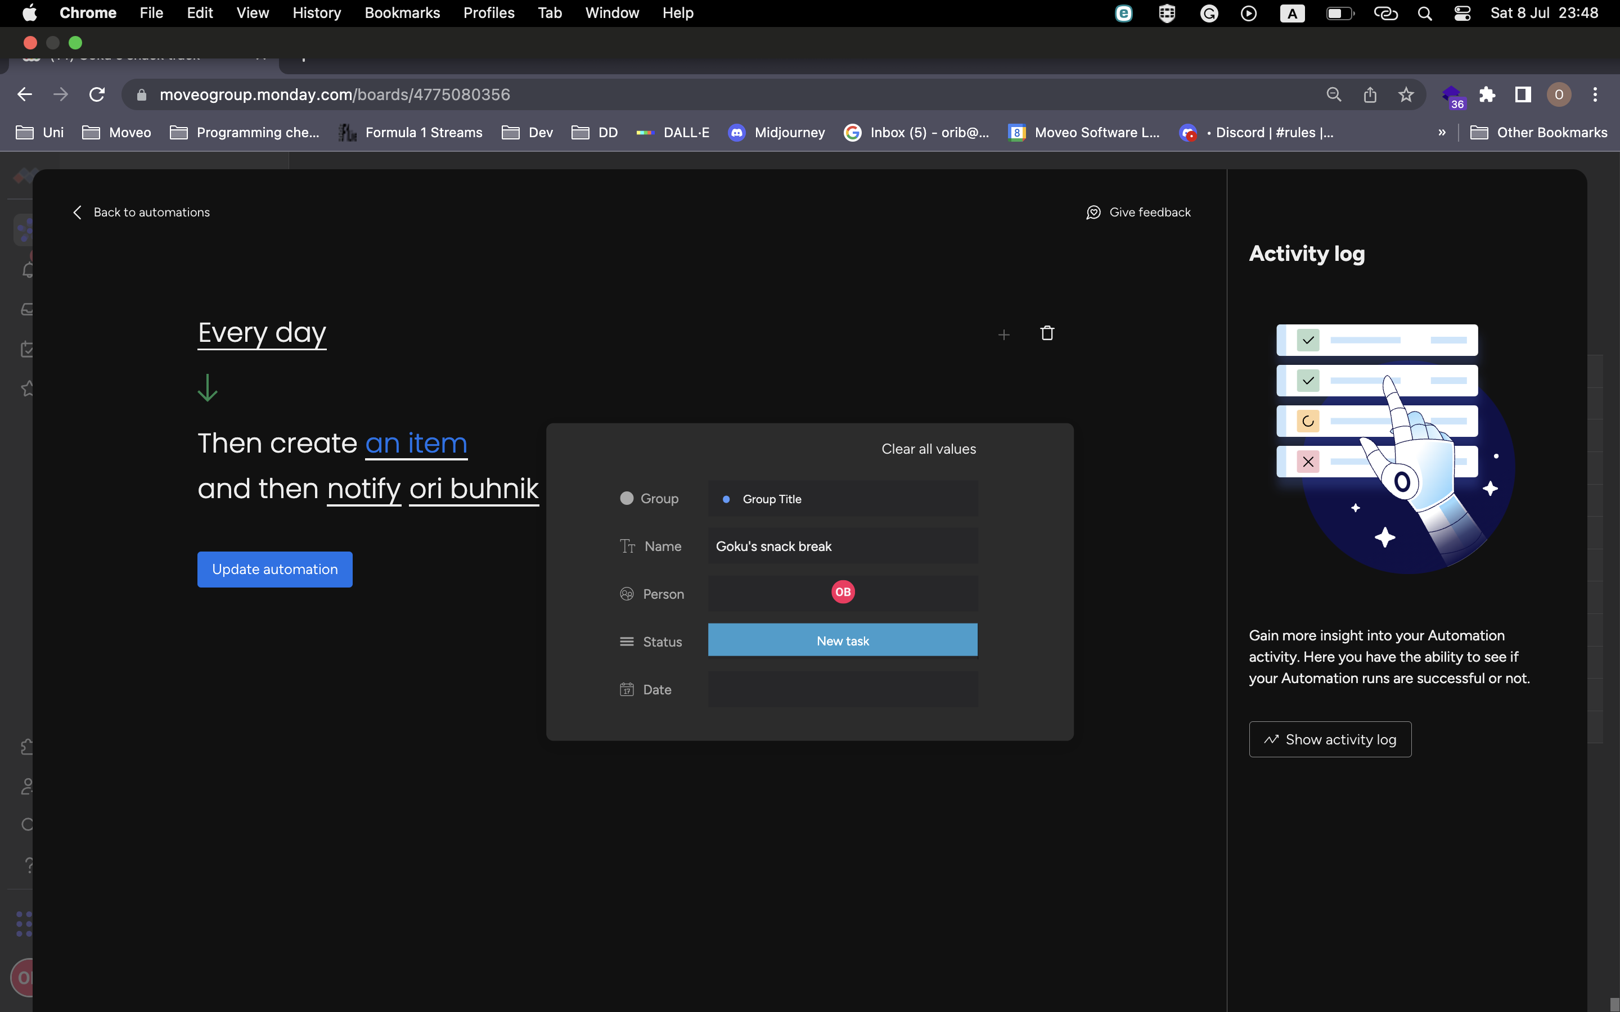Open the Bookmarks menu
Viewport: 1620px width, 1012px height.
pyautogui.click(x=402, y=13)
